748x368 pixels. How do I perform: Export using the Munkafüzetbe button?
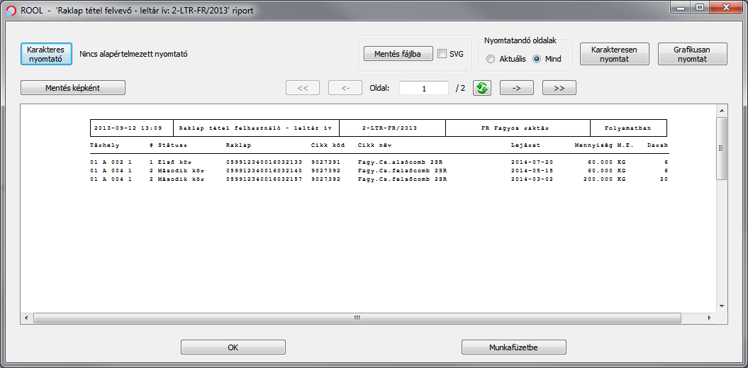coord(514,347)
